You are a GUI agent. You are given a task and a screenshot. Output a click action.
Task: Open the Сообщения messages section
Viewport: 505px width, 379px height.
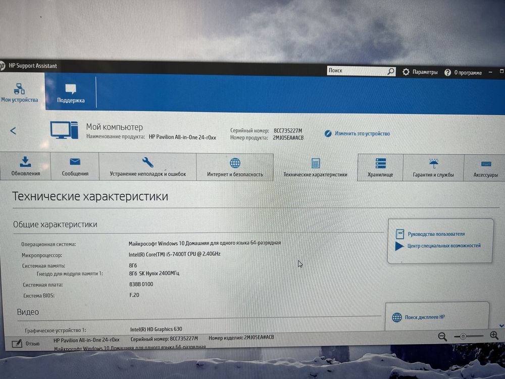75,166
